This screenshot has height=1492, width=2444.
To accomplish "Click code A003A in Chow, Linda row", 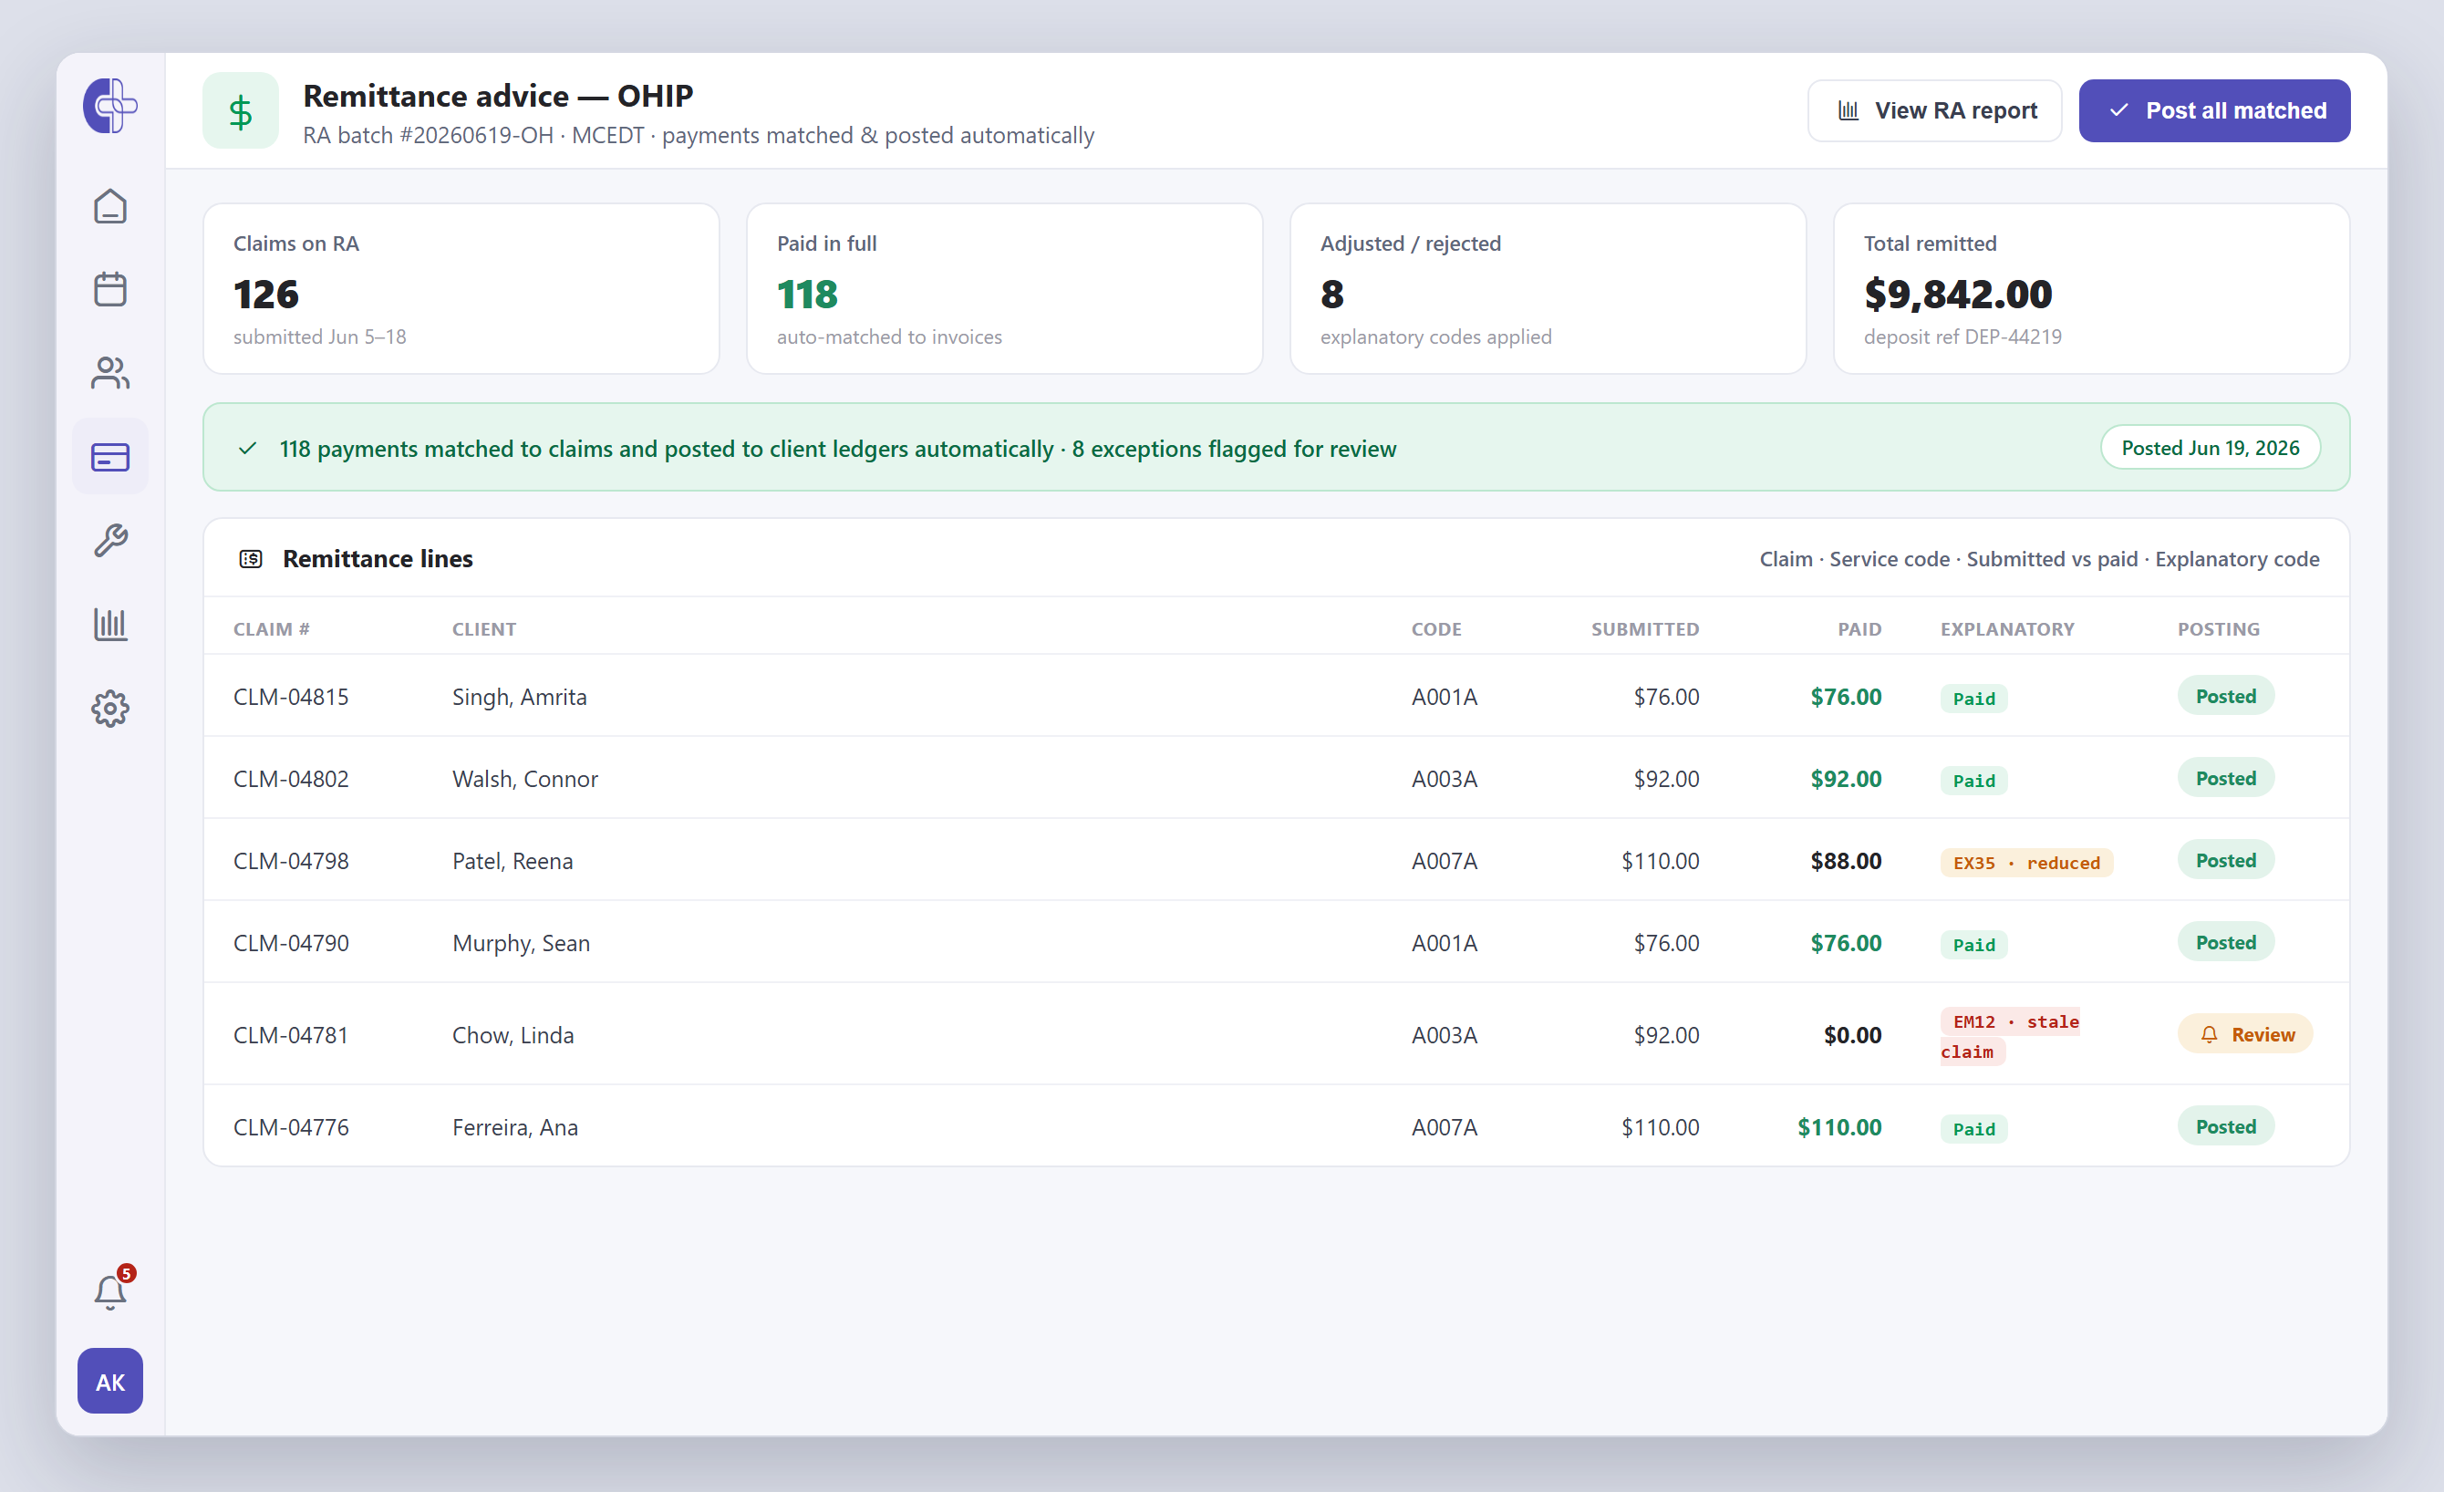I will [x=1445, y=1035].
